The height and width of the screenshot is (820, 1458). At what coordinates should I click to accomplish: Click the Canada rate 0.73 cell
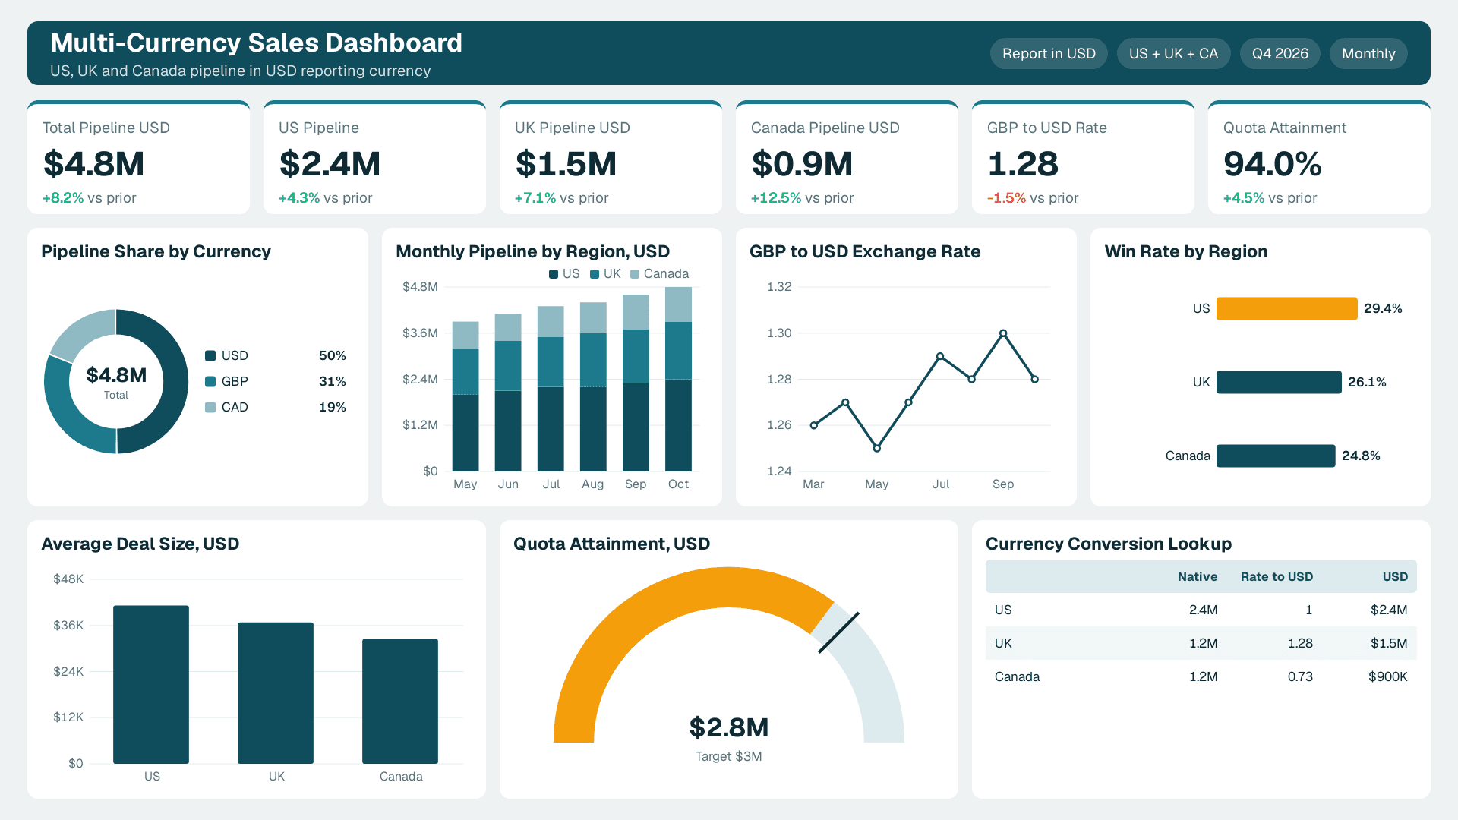pyautogui.click(x=1300, y=676)
